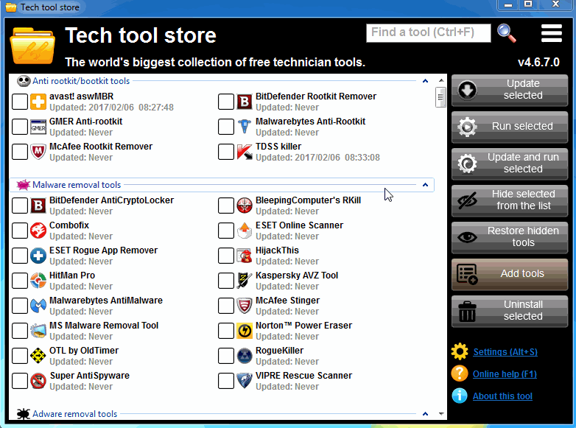This screenshot has width=576, height=428.
Task: Click the Find a tool search field
Action: coord(429,32)
